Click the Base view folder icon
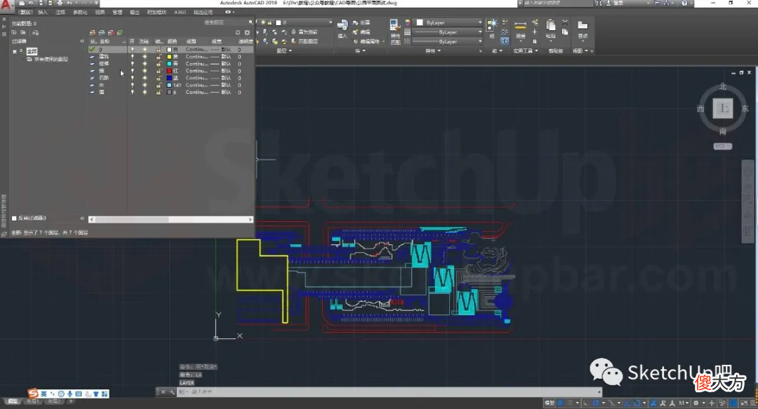The height and width of the screenshot is (409, 758). 583,25
